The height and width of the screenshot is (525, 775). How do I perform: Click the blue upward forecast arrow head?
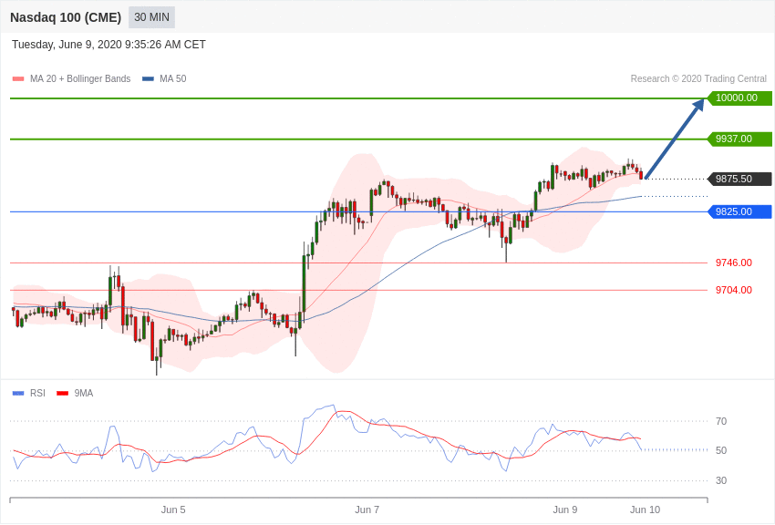click(698, 105)
